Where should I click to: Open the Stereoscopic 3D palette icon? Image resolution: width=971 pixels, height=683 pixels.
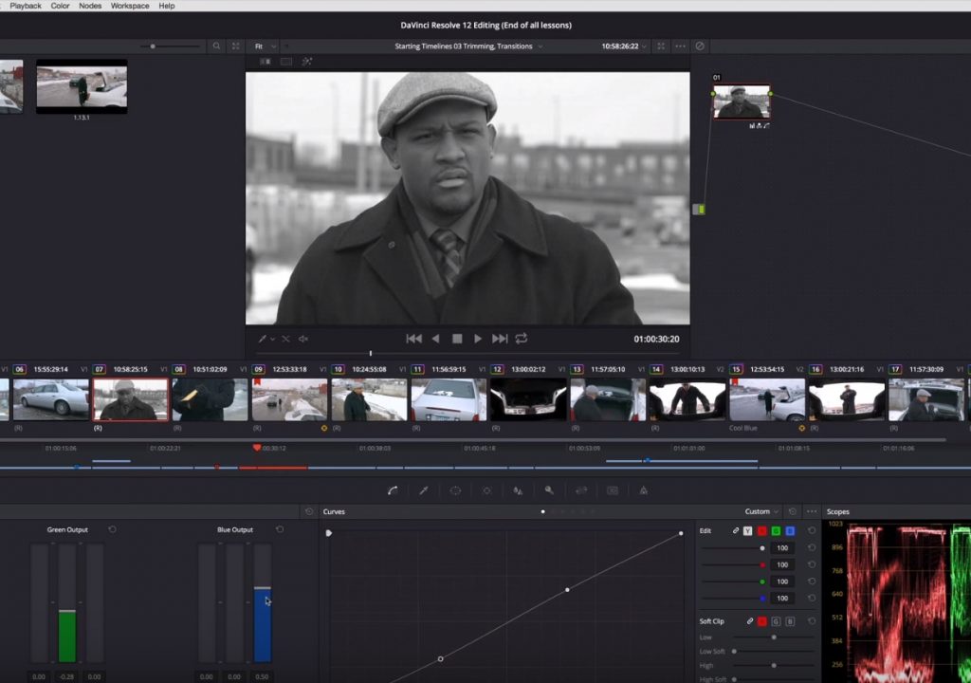point(613,490)
